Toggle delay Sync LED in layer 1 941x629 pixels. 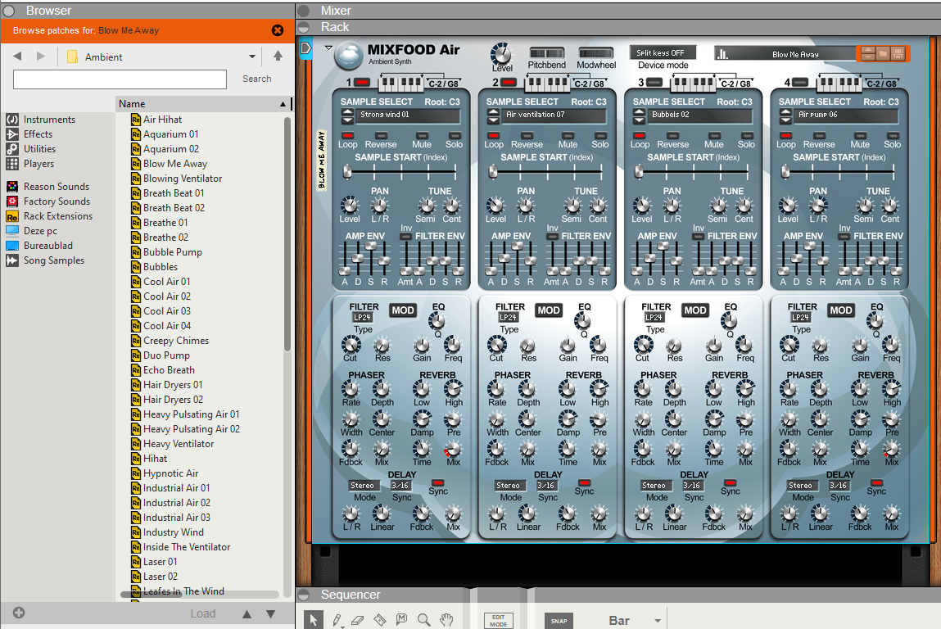[x=438, y=482]
